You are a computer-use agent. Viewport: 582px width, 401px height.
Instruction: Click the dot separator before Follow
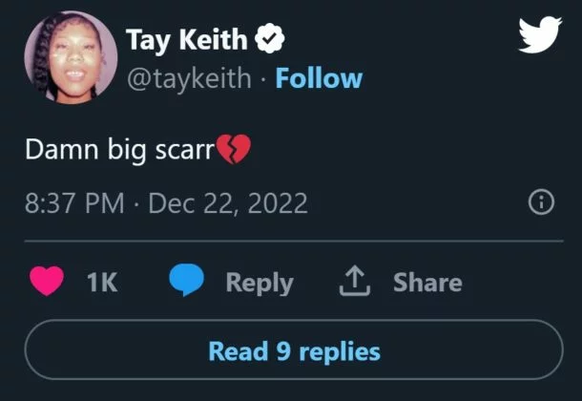click(265, 77)
